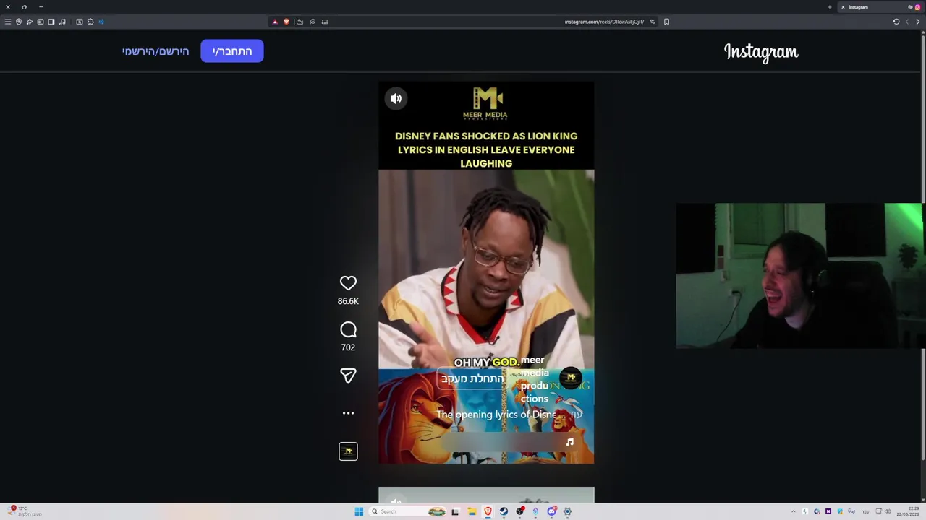Image resolution: width=926 pixels, height=520 pixels.
Task: Open the extensions puzzle piece icon
Action: 90,22
